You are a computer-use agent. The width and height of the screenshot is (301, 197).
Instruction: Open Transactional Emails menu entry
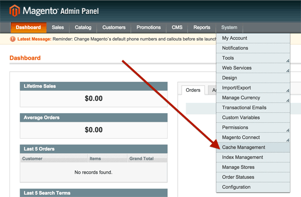253,108
